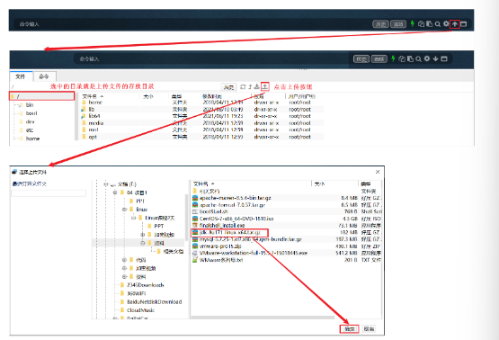Confirm the upload with the 确定 button
499x340 pixels.
(x=349, y=329)
